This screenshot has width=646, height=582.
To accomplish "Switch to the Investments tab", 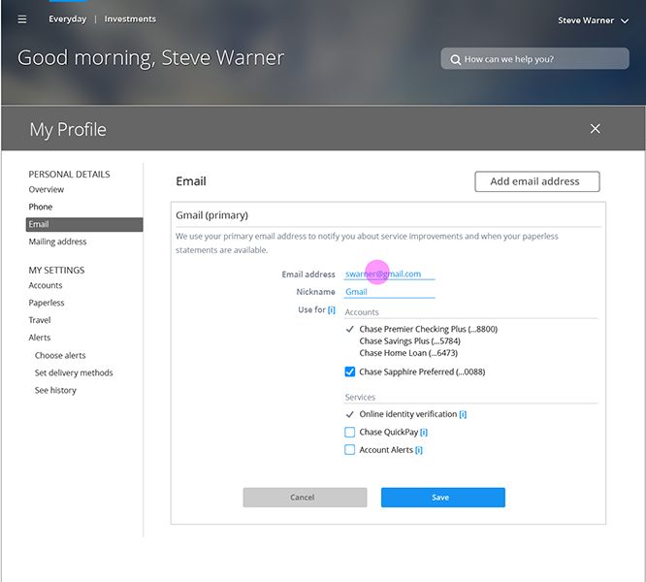I will pos(130,19).
